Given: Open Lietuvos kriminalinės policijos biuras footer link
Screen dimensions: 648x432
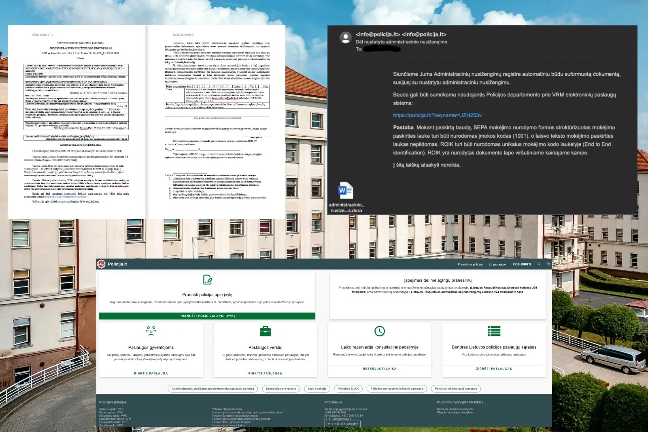Looking at the screenshot, I should pos(235,416).
